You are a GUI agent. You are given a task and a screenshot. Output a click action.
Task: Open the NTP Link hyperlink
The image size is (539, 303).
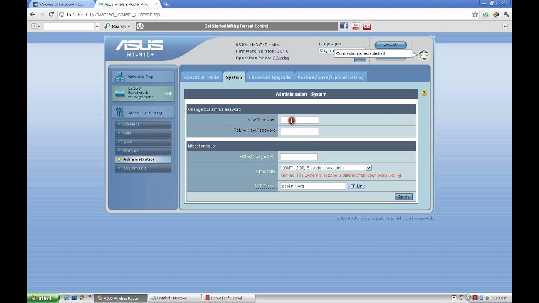point(356,186)
